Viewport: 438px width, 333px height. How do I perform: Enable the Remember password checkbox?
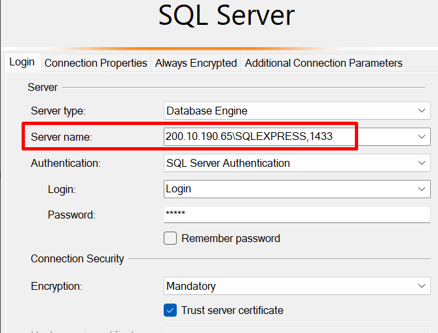click(x=170, y=239)
